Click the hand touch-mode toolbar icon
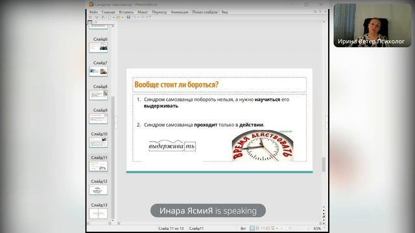Image resolution: width=415 pixels, height=233 pixels. tap(103, 17)
